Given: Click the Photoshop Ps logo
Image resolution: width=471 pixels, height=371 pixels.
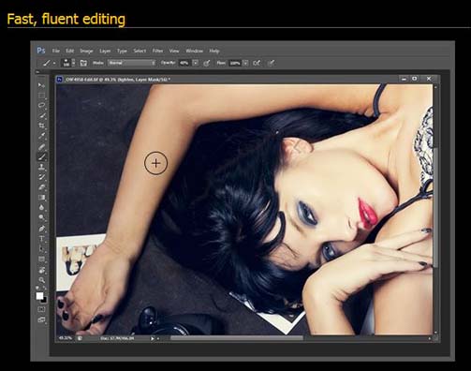Looking at the screenshot, I should [41, 51].
